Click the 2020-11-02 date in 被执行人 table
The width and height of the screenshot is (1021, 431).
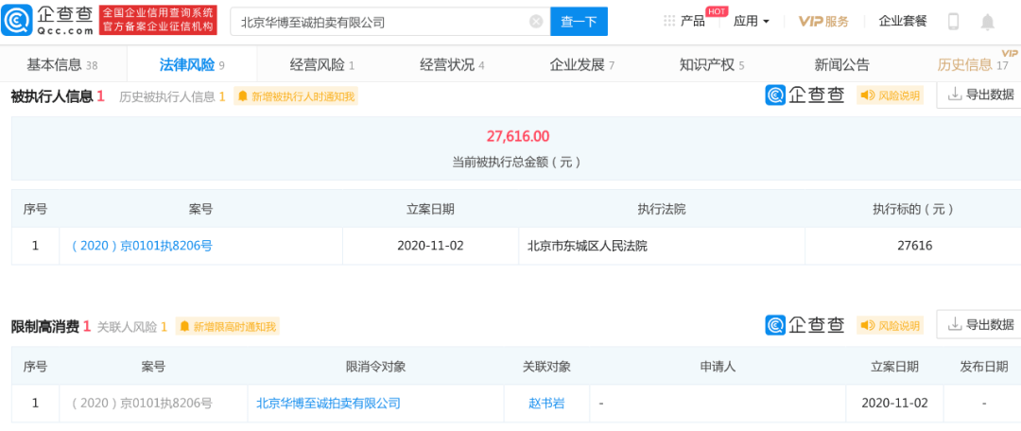point(430,246)
